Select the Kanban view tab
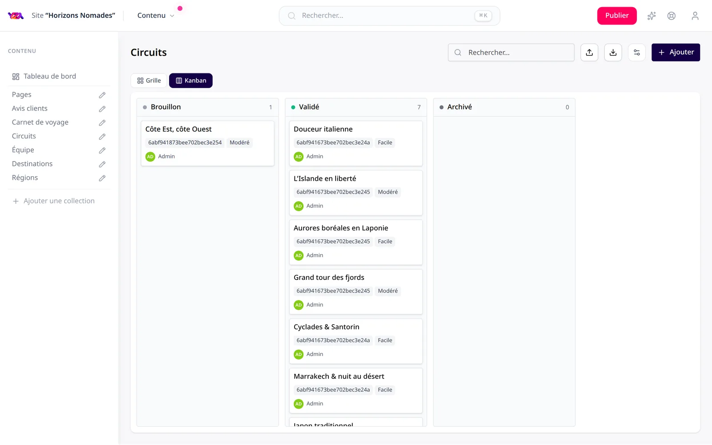The width and height of the screenshot is (712, 445). click(x=191, y=81)
